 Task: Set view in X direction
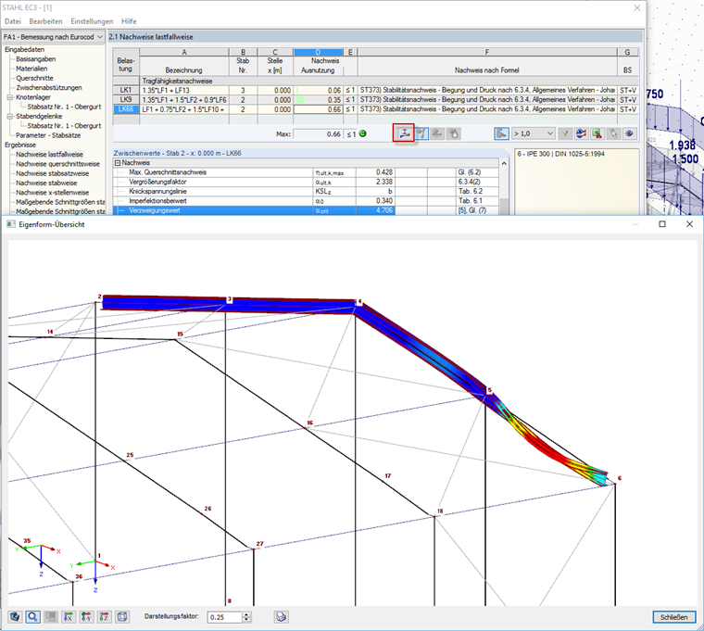69,616
